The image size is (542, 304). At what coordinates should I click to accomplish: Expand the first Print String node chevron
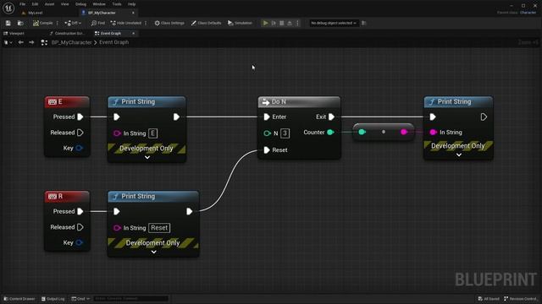pos(147,158)
